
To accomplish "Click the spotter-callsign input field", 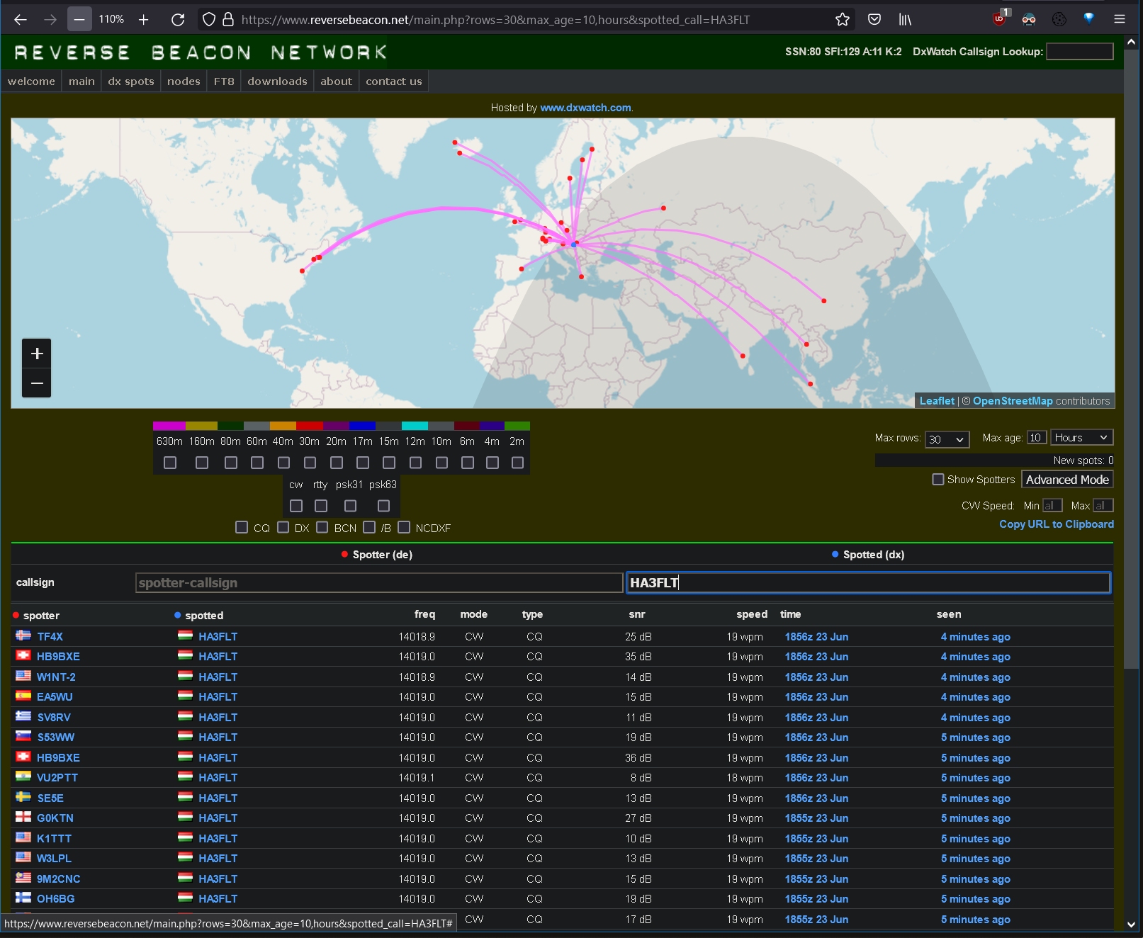I will (x=379, y=583).
